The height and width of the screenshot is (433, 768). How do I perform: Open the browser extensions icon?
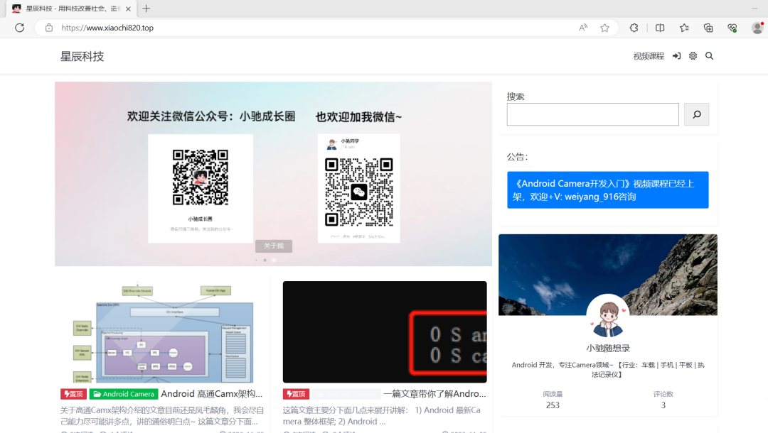point(634,28)
